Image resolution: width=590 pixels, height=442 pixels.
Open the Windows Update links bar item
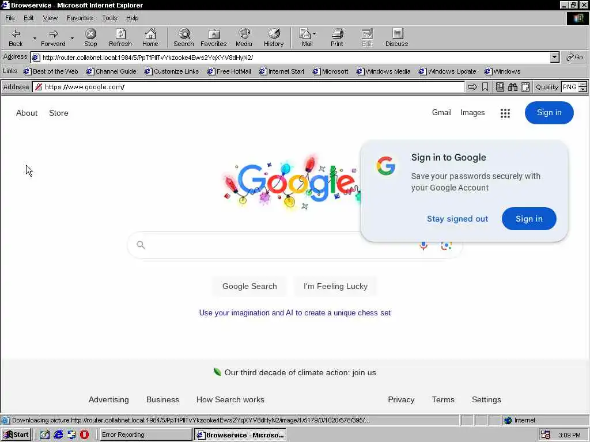point(447,71)
